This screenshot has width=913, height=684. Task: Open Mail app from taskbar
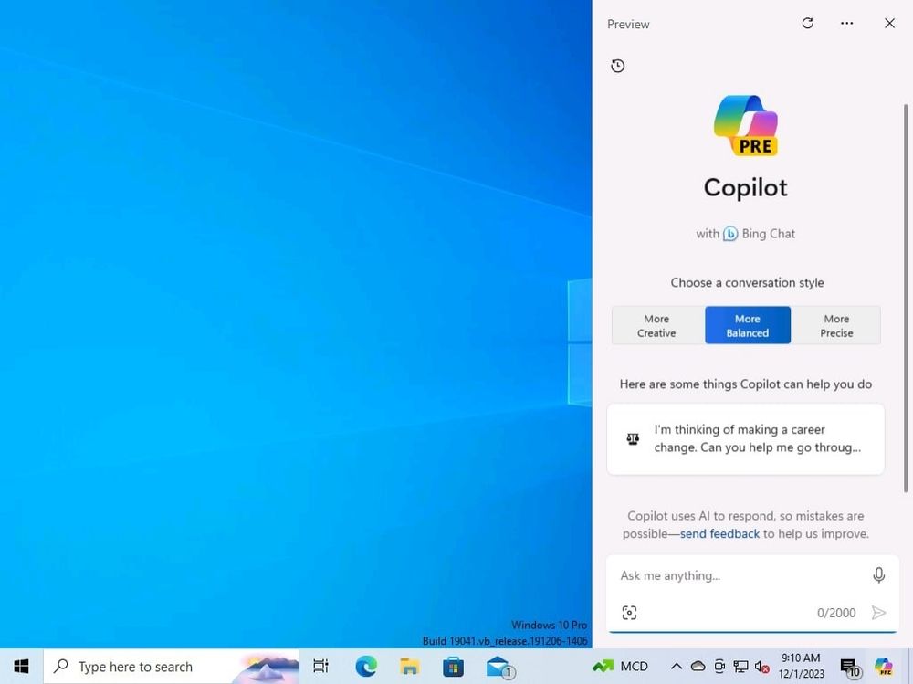499,667
